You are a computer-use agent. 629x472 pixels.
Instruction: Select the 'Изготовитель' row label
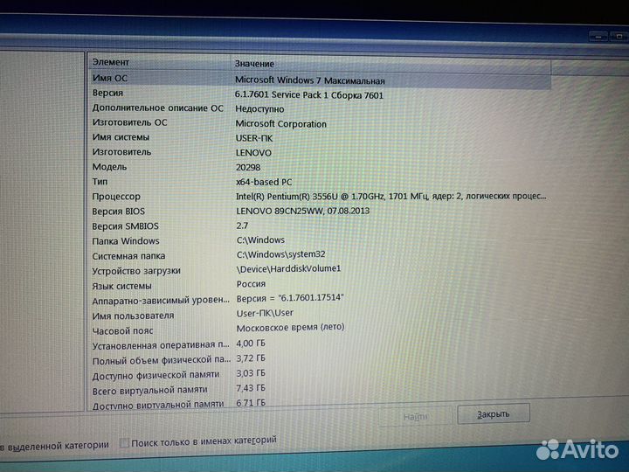click(121, 152)
